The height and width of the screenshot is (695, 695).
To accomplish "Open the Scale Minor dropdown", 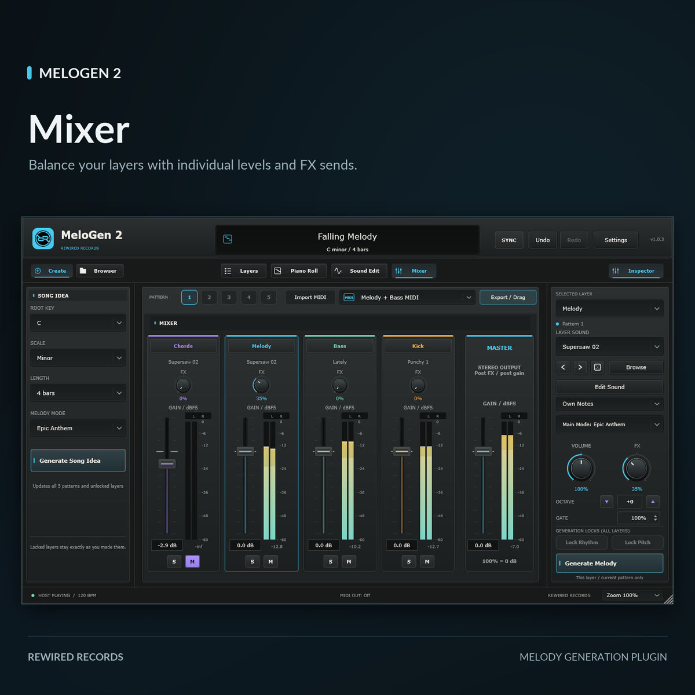I will (78, 358).
